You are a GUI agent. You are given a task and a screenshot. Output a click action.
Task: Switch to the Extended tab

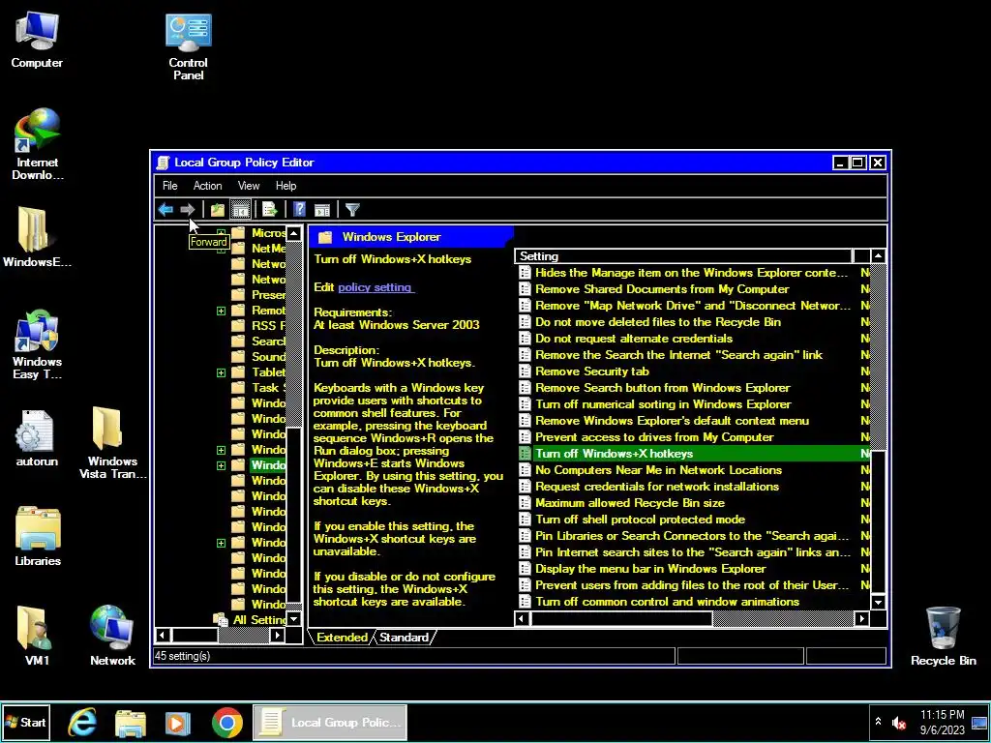342,637
